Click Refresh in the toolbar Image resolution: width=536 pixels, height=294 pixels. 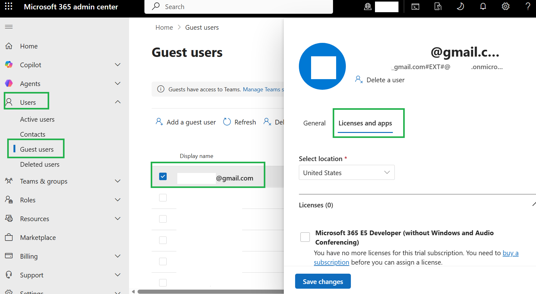pos(240,122)
